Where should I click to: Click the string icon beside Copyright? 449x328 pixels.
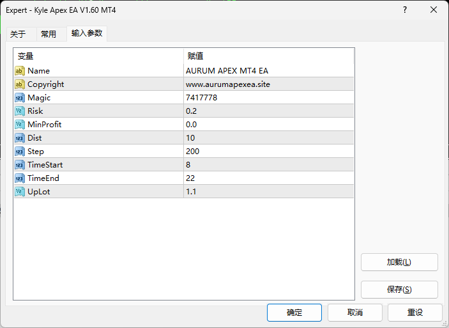(x=20, y=84)
